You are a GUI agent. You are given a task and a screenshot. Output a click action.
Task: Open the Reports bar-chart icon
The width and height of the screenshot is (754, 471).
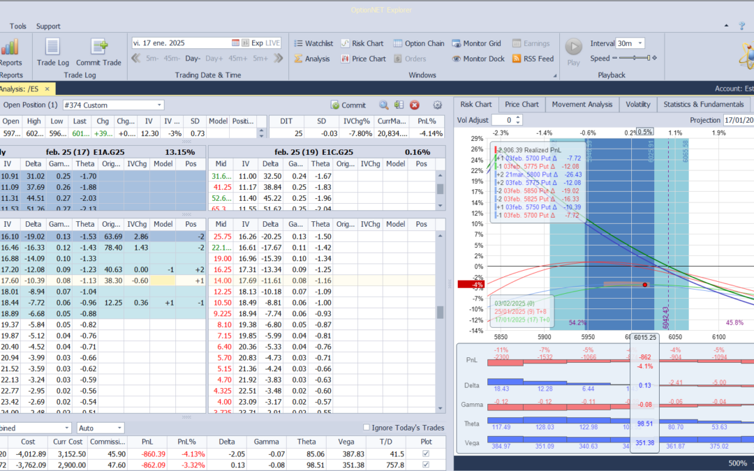coord(10,47)
